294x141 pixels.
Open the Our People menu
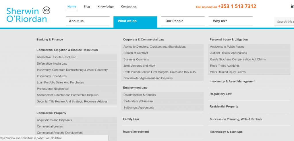183,21
